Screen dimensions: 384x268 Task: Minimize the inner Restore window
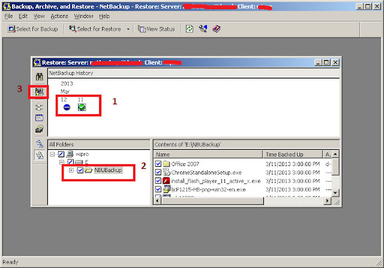click(x=318, y=63)
